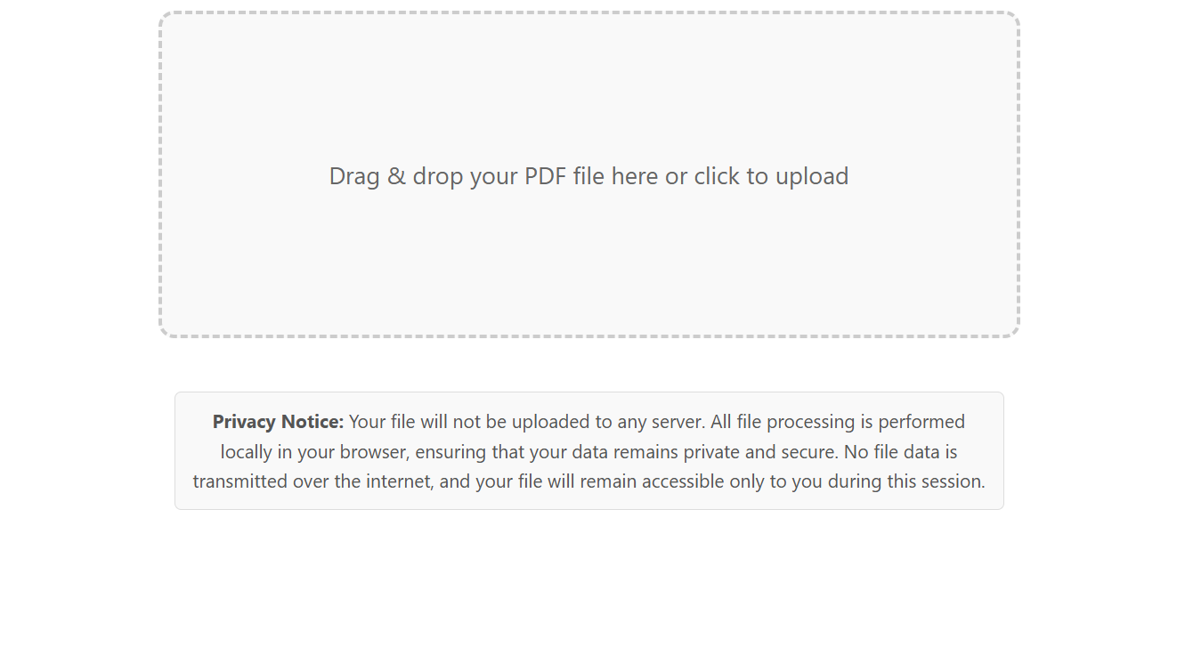Click empty space above the drag & drop text
The image size is (1185, 655).
click(x=588, y=89)
